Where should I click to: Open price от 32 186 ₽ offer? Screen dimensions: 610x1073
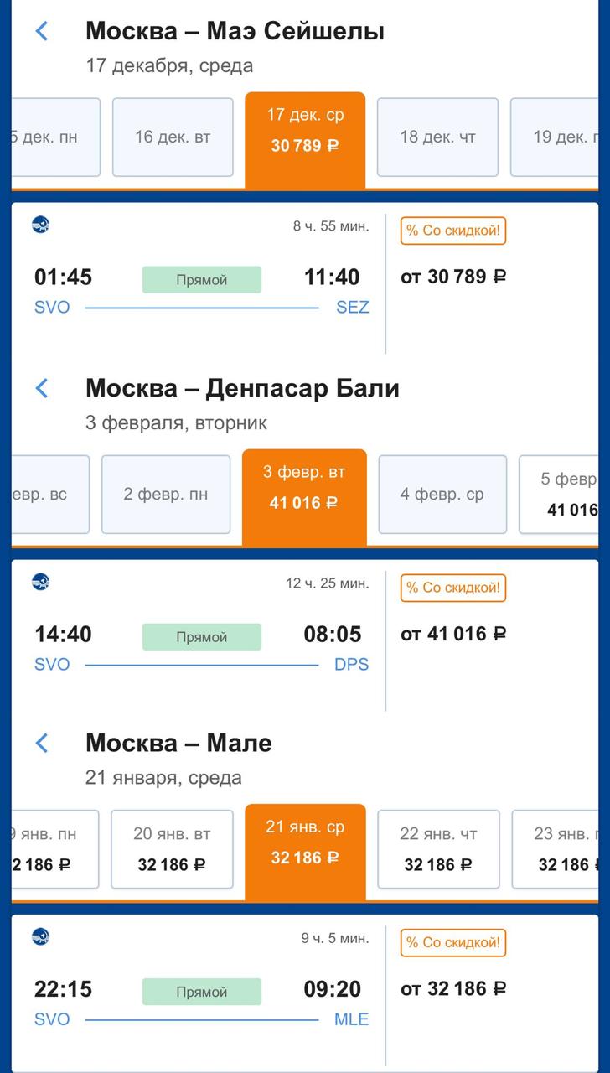tap(453, 988)
